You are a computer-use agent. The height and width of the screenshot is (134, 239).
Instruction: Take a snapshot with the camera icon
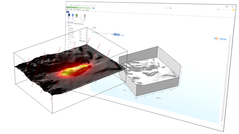pyautogui.click(x=123, y=35)
